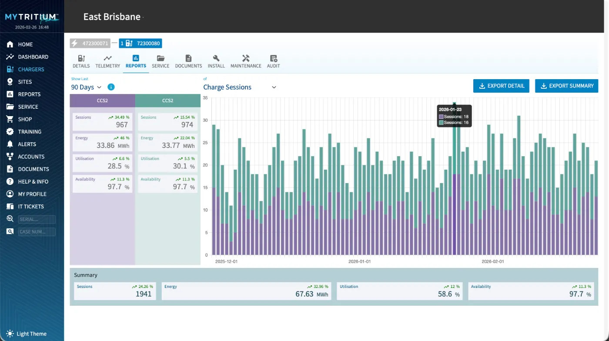
Task: Switch to the Details tab
Action: click(x=81, y=62)
